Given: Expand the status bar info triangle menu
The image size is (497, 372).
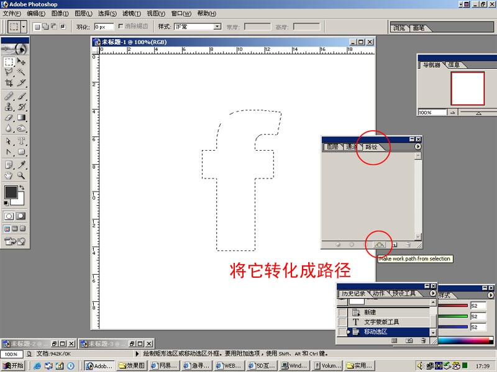Looking at the screenshot, I should coord(137,353).
